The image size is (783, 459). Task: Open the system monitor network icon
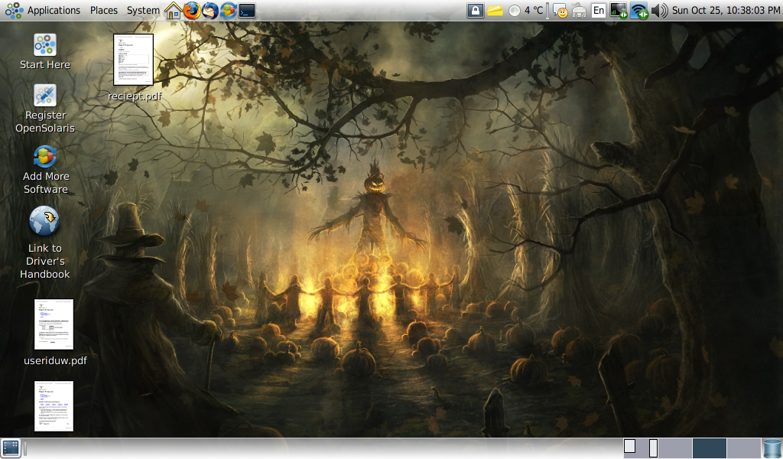coord(619,11)
